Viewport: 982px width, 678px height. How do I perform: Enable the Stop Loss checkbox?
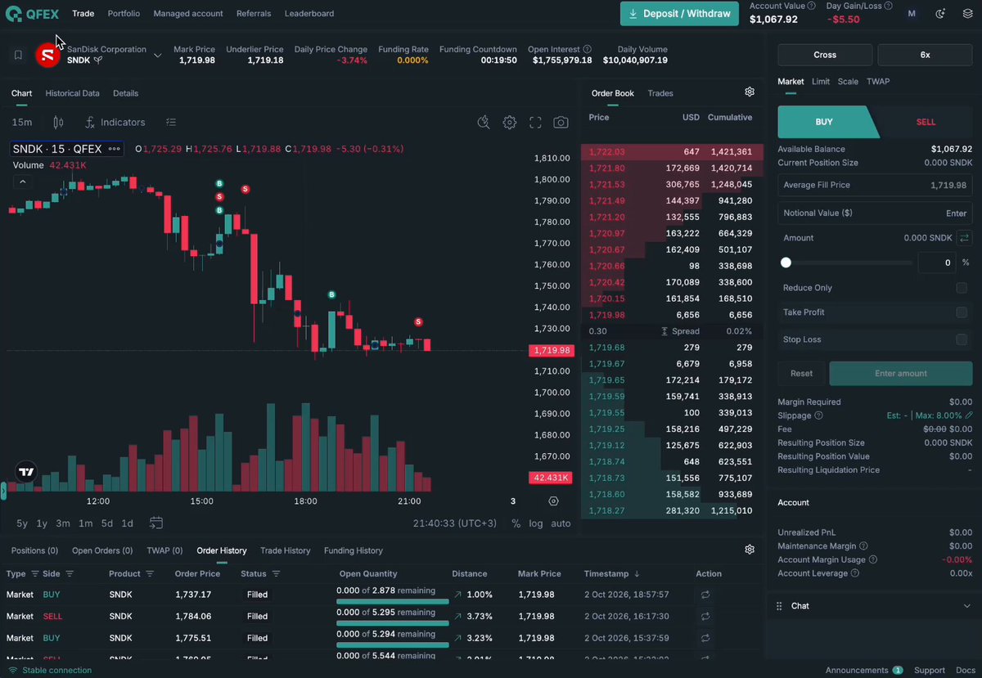pos(962,339)
